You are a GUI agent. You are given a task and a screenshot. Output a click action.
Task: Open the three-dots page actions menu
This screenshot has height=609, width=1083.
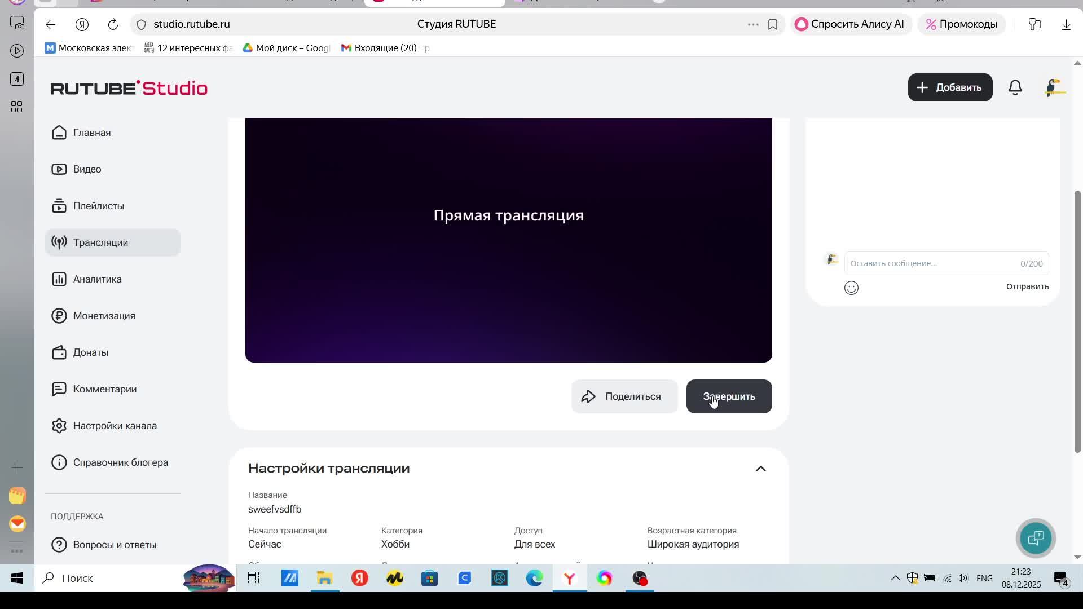click(752, 24)
